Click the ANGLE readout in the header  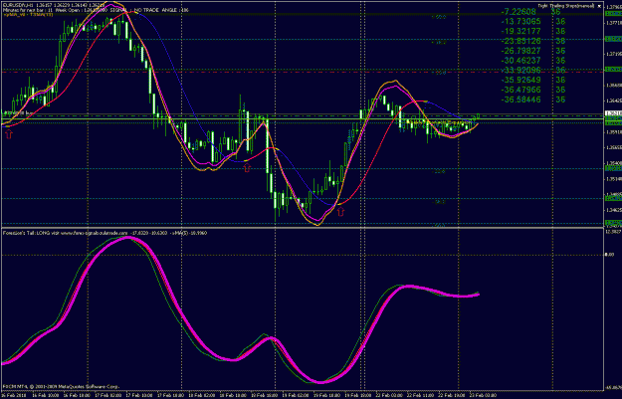click(x=175, y=10)
